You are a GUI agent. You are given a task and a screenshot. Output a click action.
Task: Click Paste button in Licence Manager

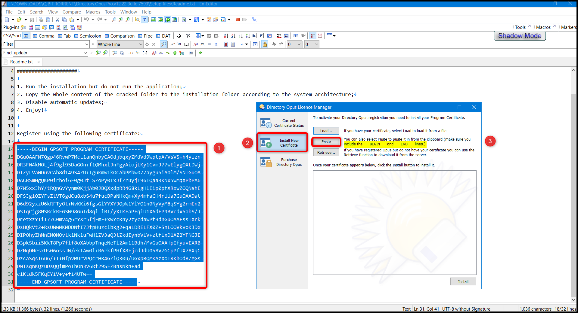coord(326,141)
